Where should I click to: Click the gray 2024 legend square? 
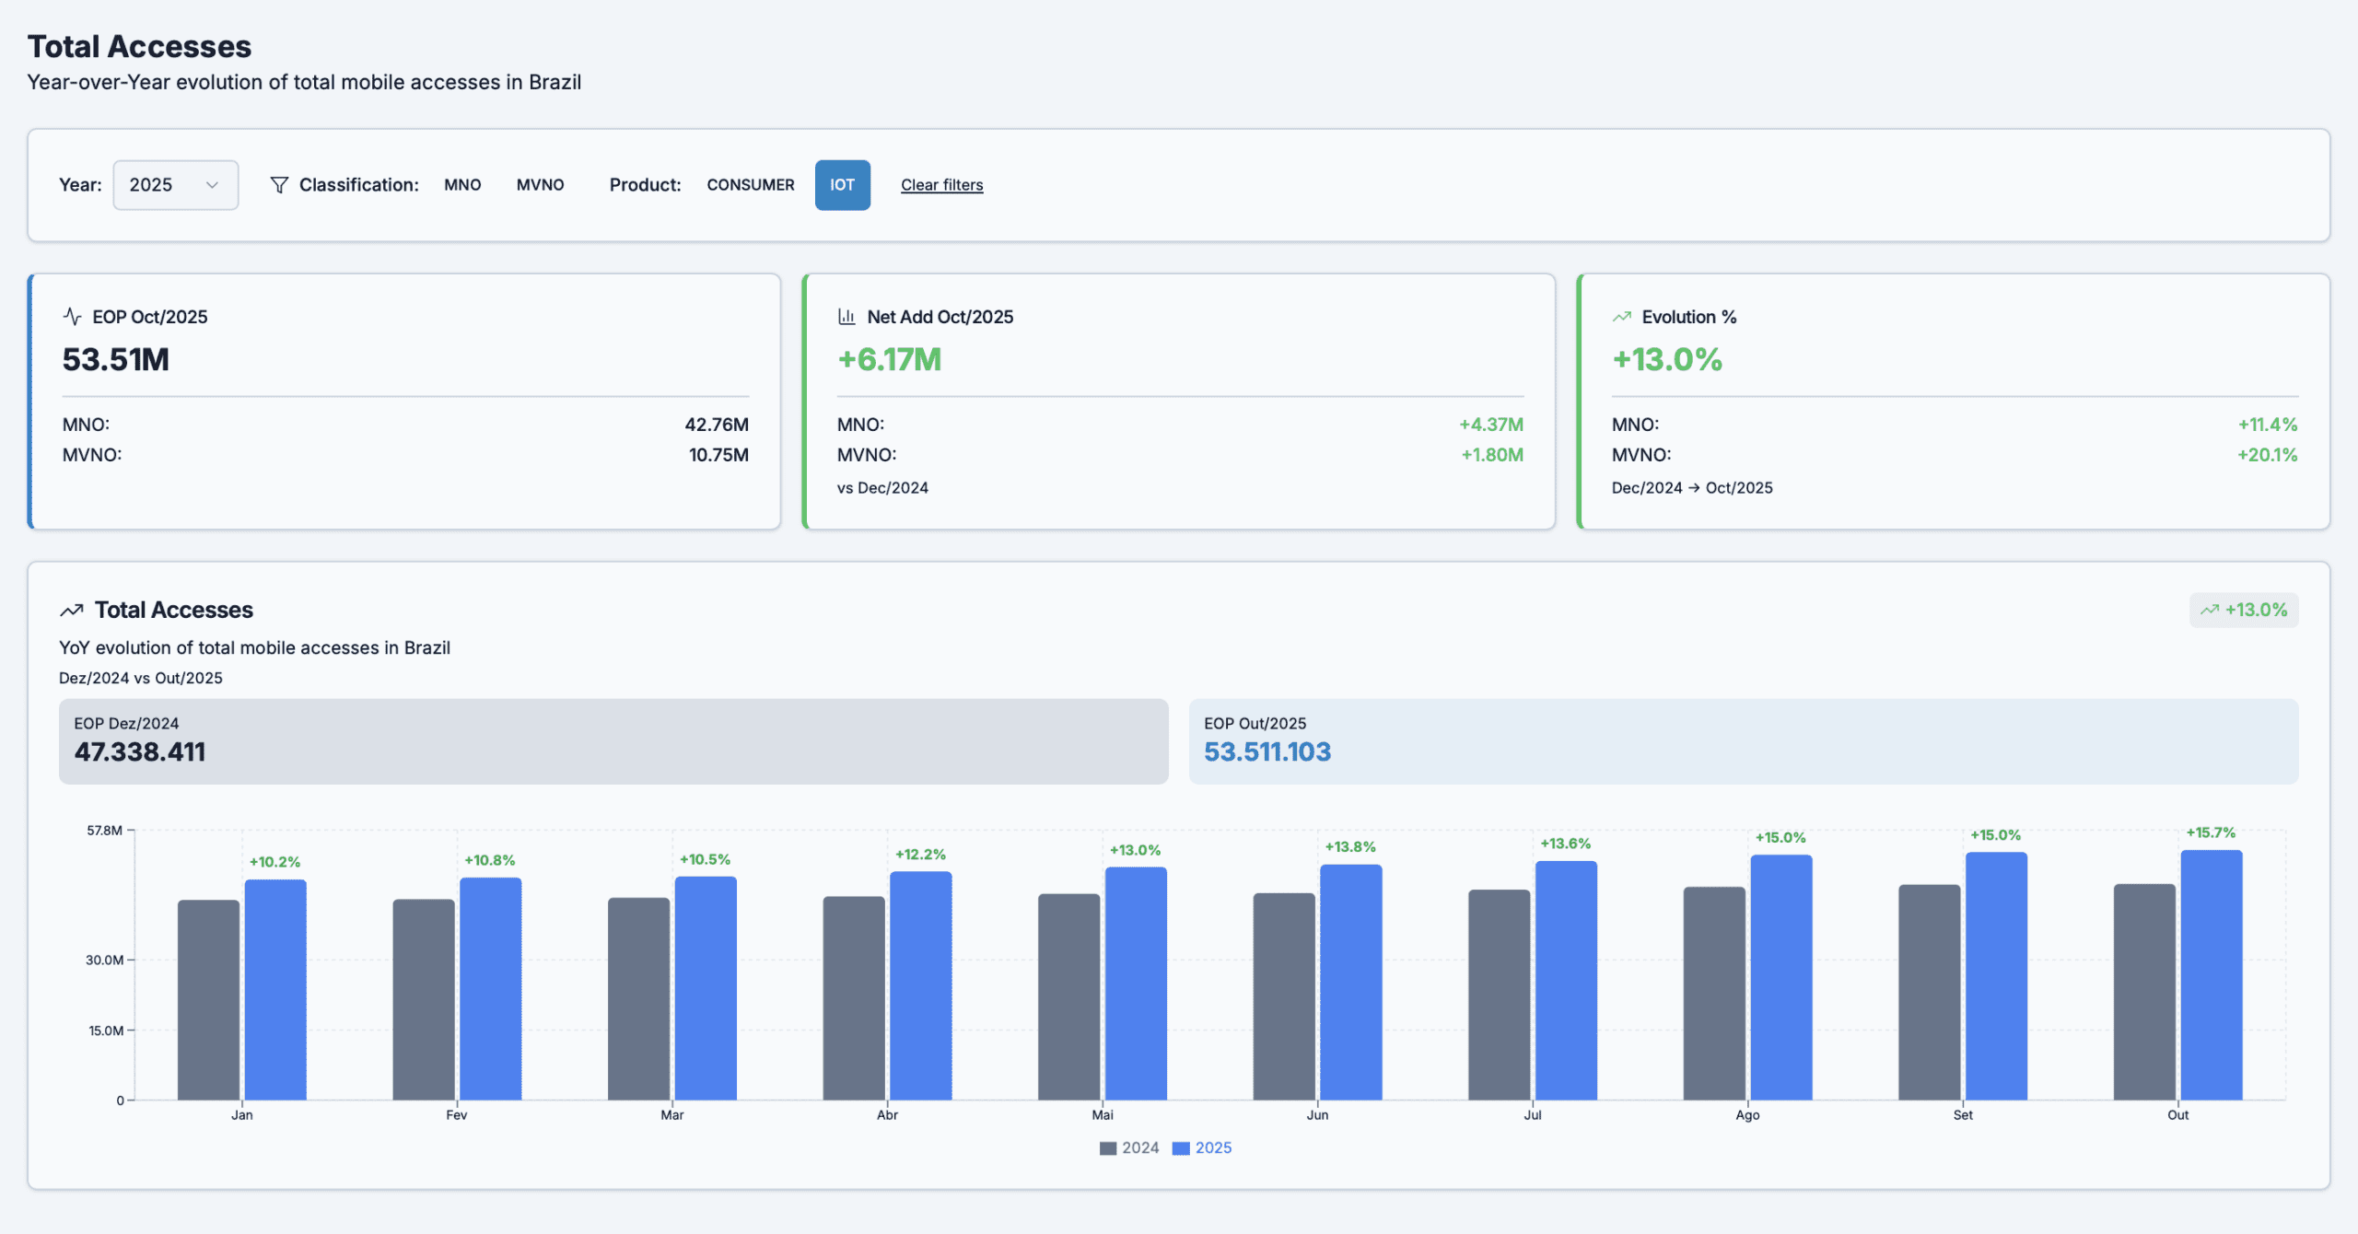click(x=1108, y=1148)
